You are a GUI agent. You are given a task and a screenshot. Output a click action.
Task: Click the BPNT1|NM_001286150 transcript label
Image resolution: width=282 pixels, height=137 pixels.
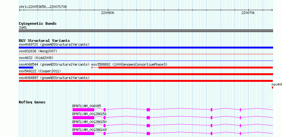tap(89, 122)
